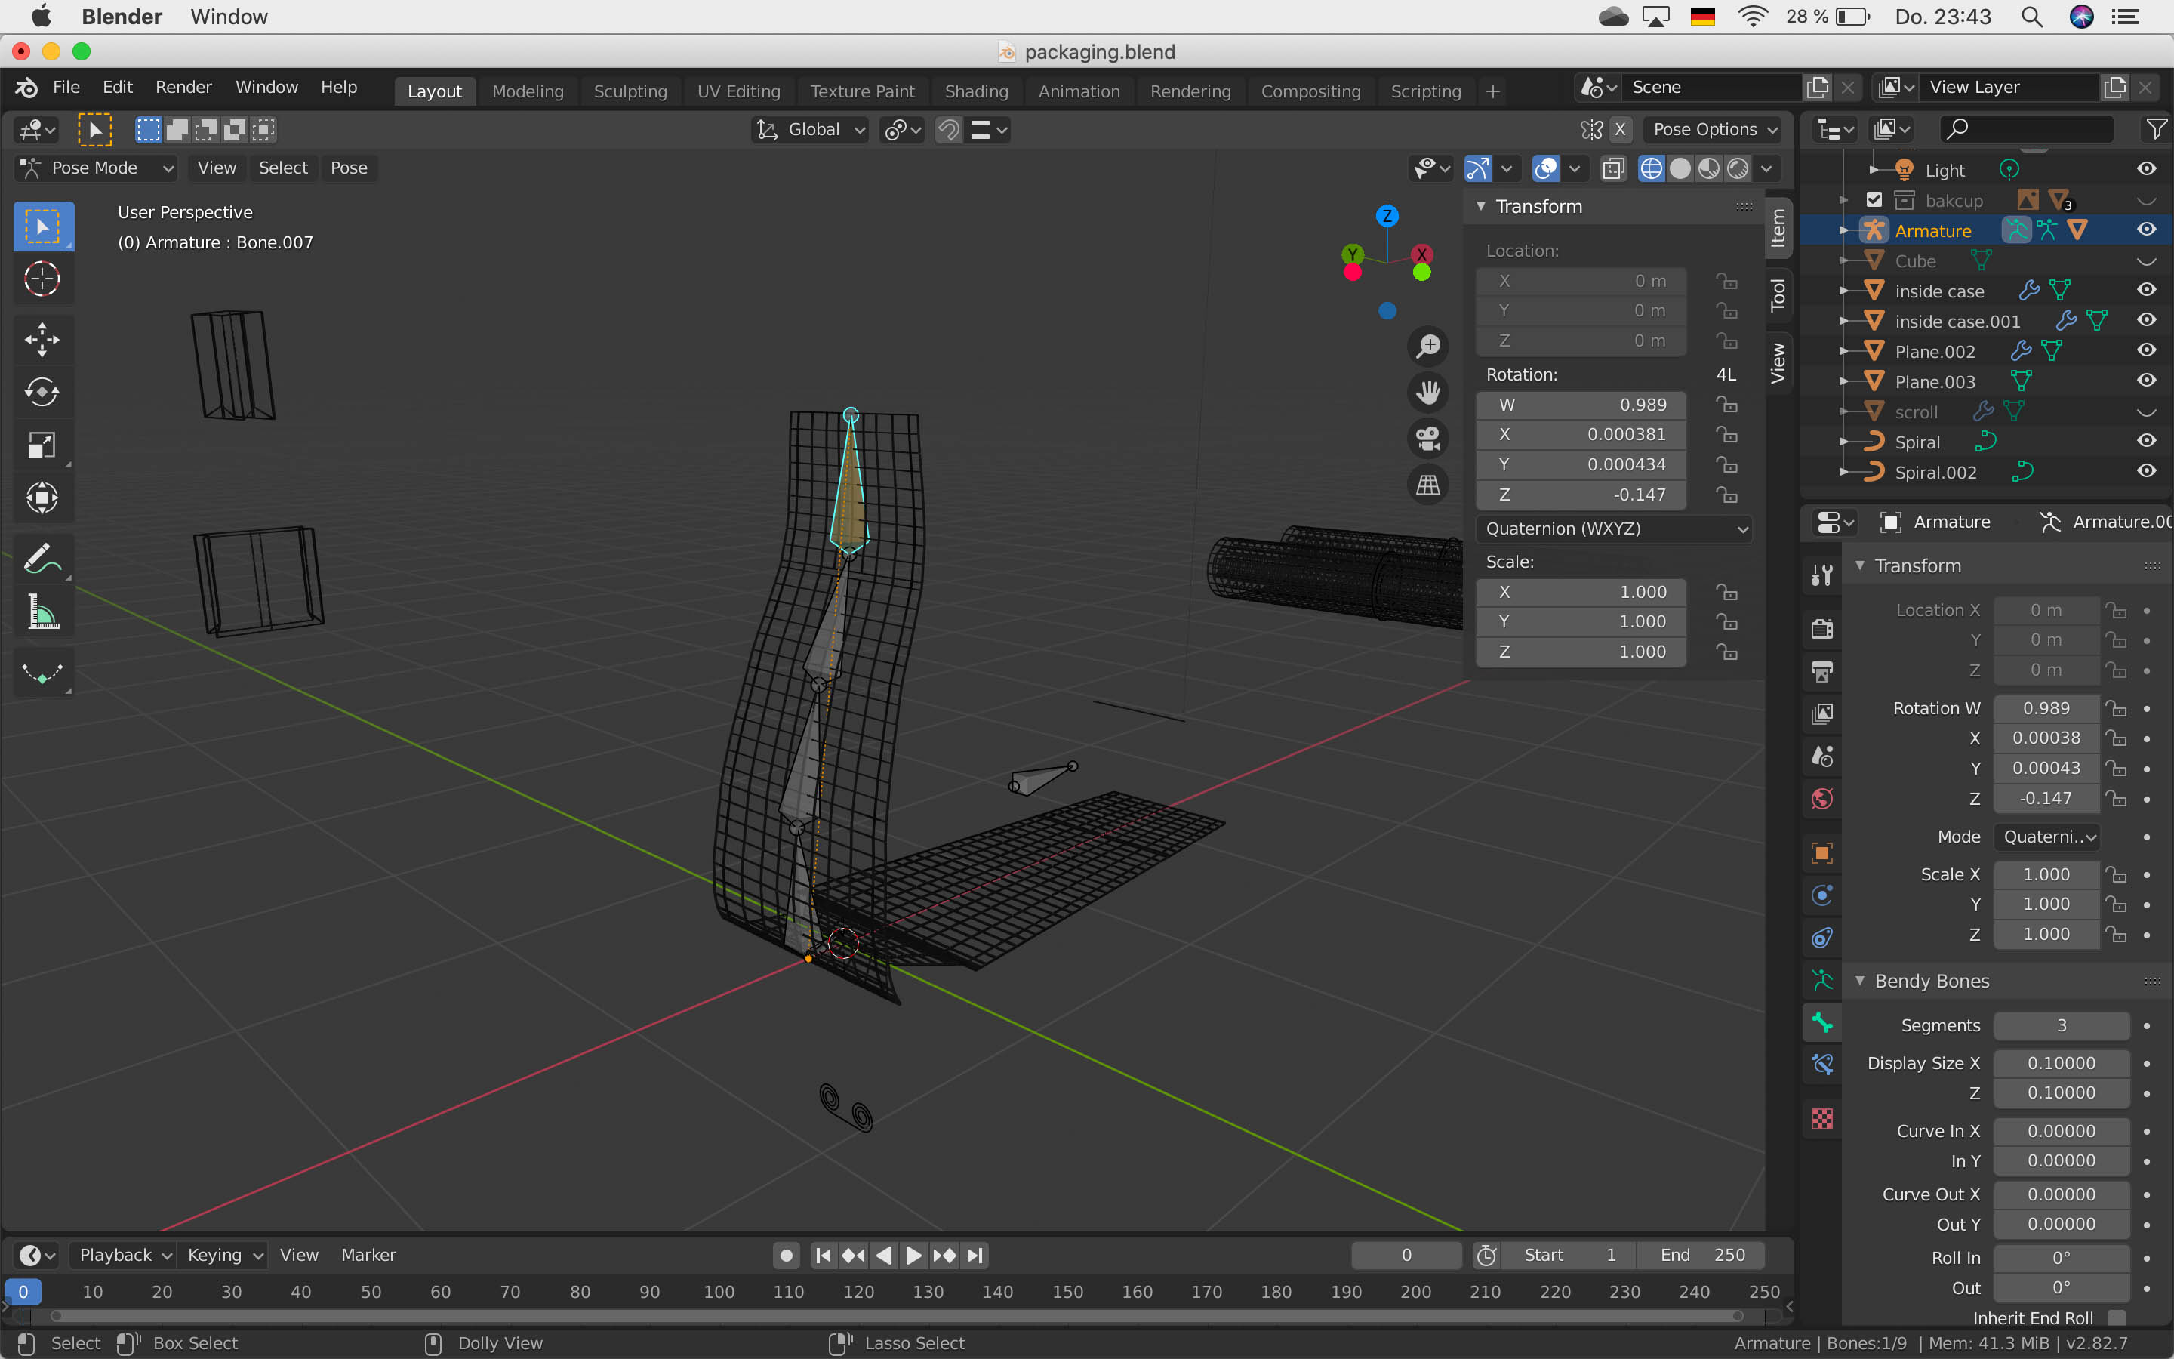Open the File menu
This screenshot has height=1359, width=2174.
click(66, 87)
